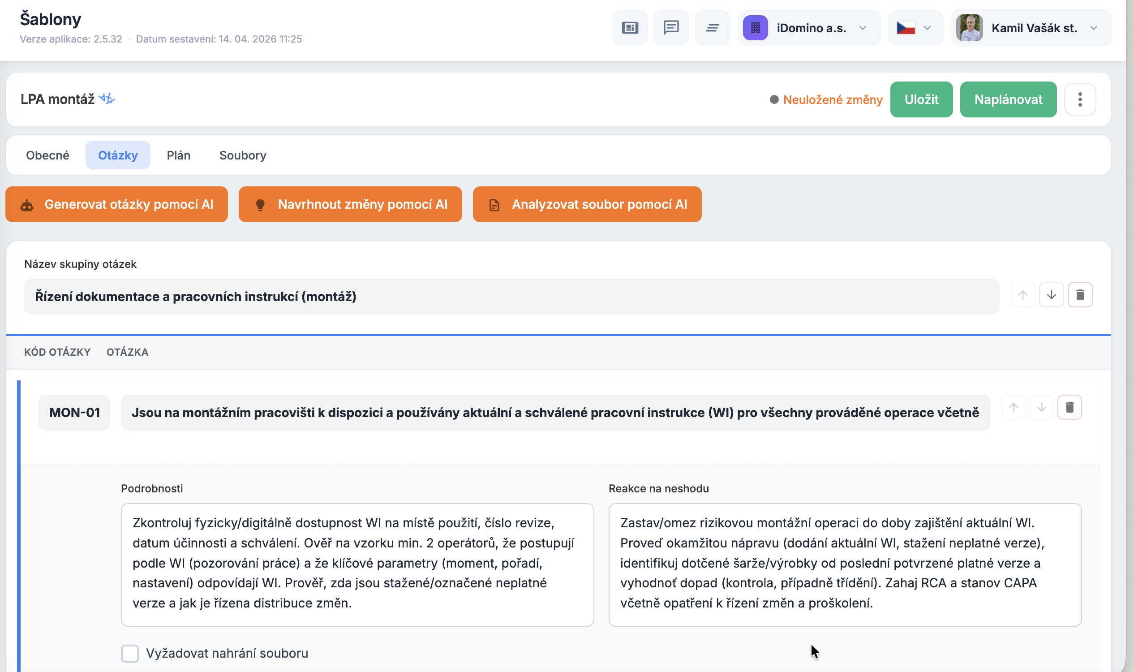The image size is (1134, 672).
Task: Delete question MON-01 with trash icon
Action: pyautogui.click(x=1069, y=408)
